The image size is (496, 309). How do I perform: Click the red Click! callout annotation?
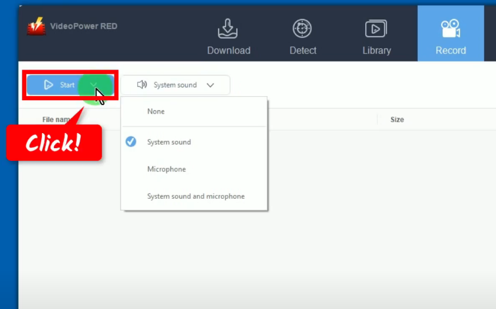(54, 143)
